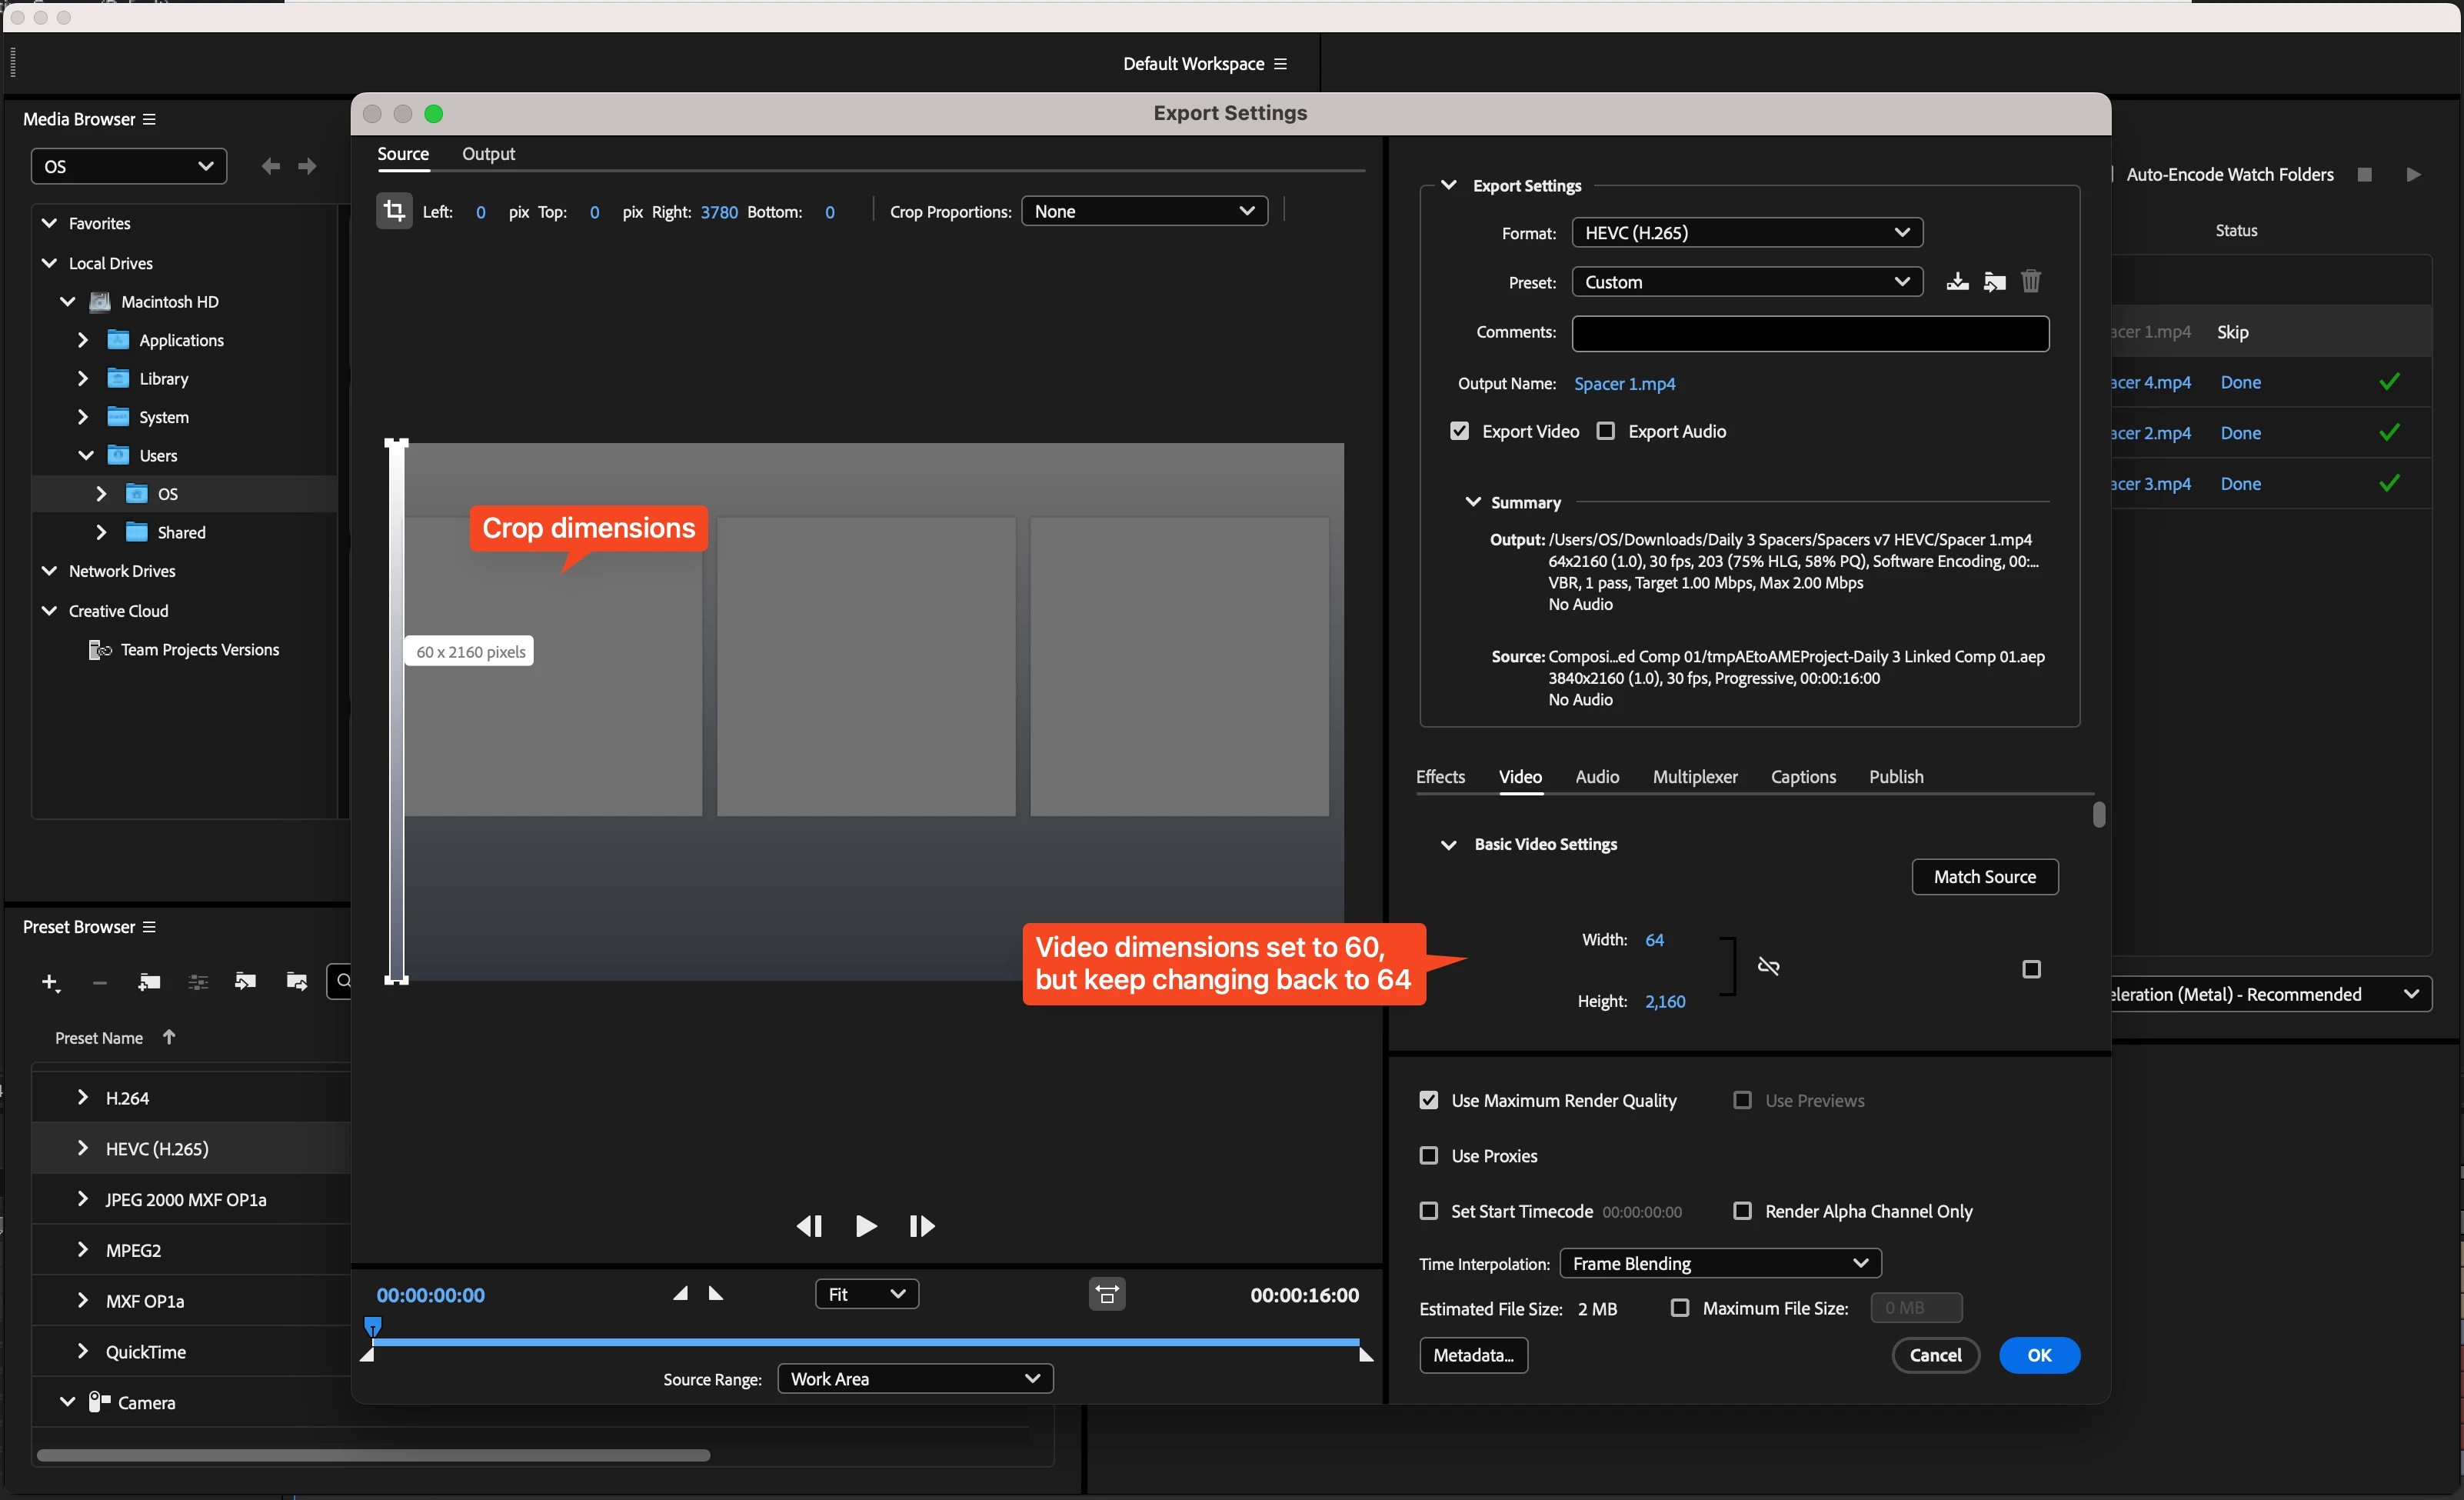Click the unlinked aspect ratio icon
Viewport: 2464px width, 1500px height.
[1768, 966]
